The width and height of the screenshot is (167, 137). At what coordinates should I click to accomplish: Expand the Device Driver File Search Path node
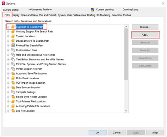(8, 41)
